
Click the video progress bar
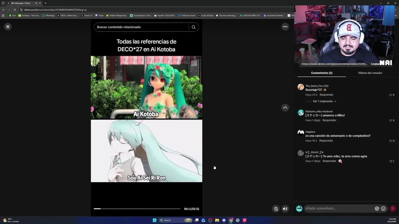[x=137, y=209]
